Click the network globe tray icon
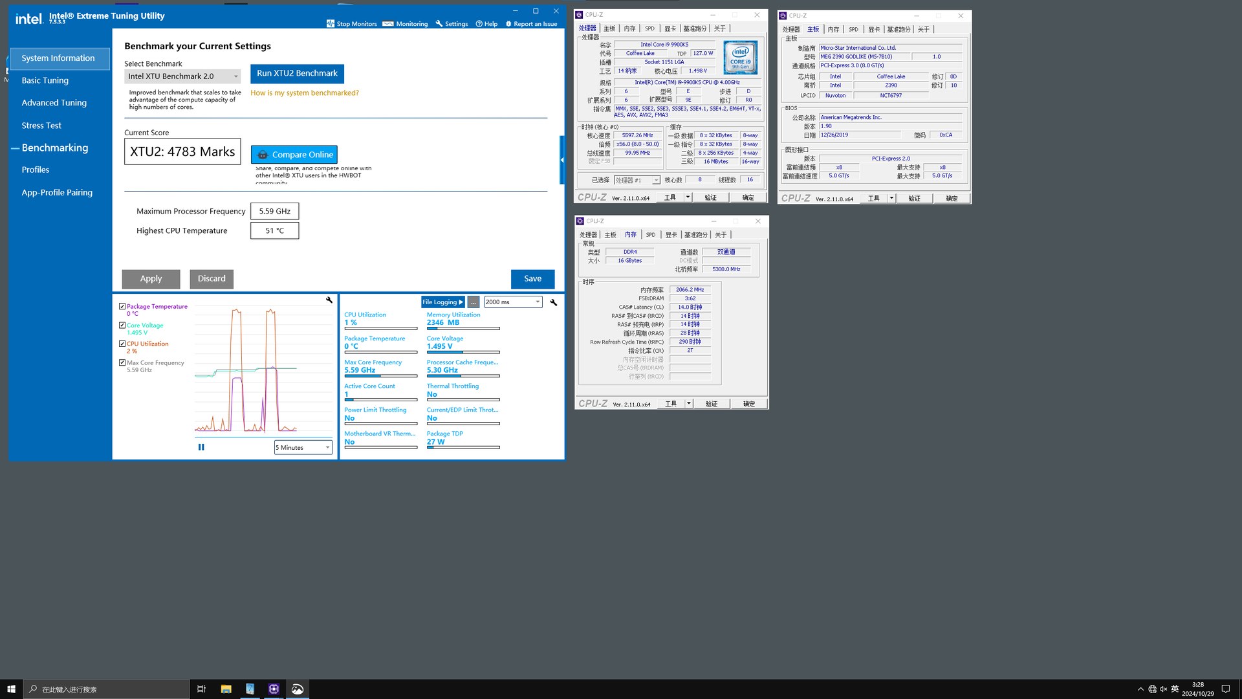 [x=1152, y=689]
